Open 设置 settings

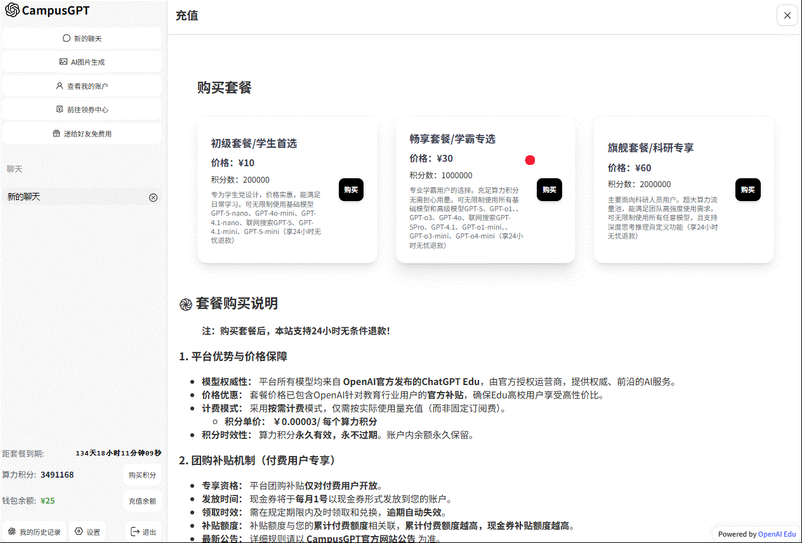(87, 532)
